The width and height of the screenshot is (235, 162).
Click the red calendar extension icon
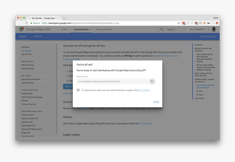click(x=184, y=23)
